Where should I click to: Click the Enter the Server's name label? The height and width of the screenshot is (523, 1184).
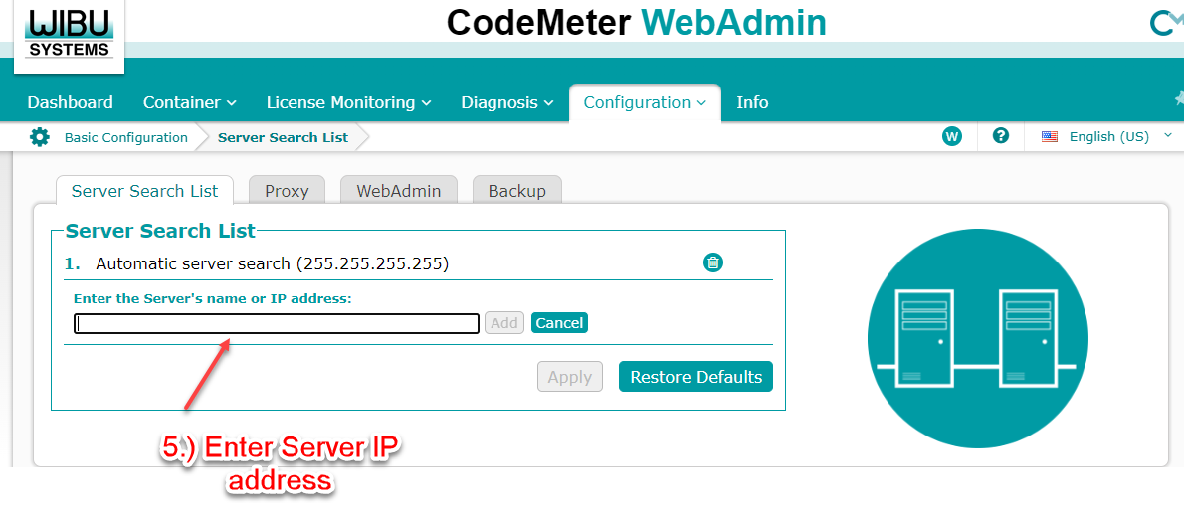coord(213,299)
